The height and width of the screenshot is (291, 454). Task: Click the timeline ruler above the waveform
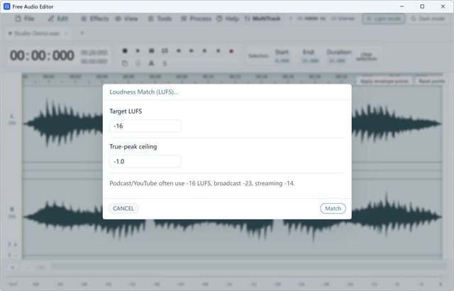click(232, 79)
